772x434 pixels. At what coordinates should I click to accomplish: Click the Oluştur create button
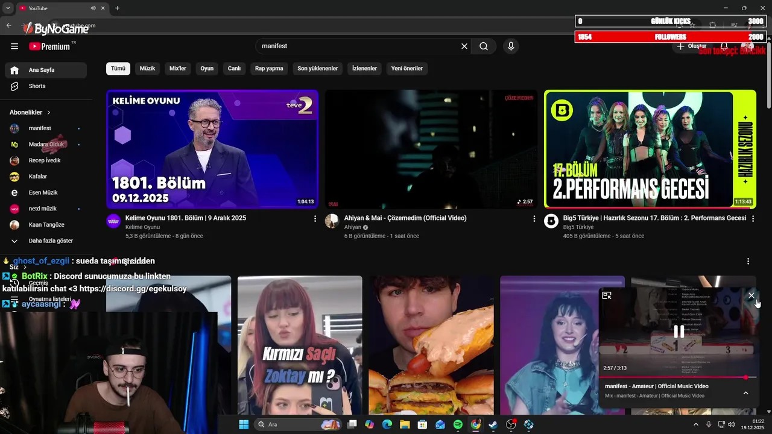click(691, 46)
